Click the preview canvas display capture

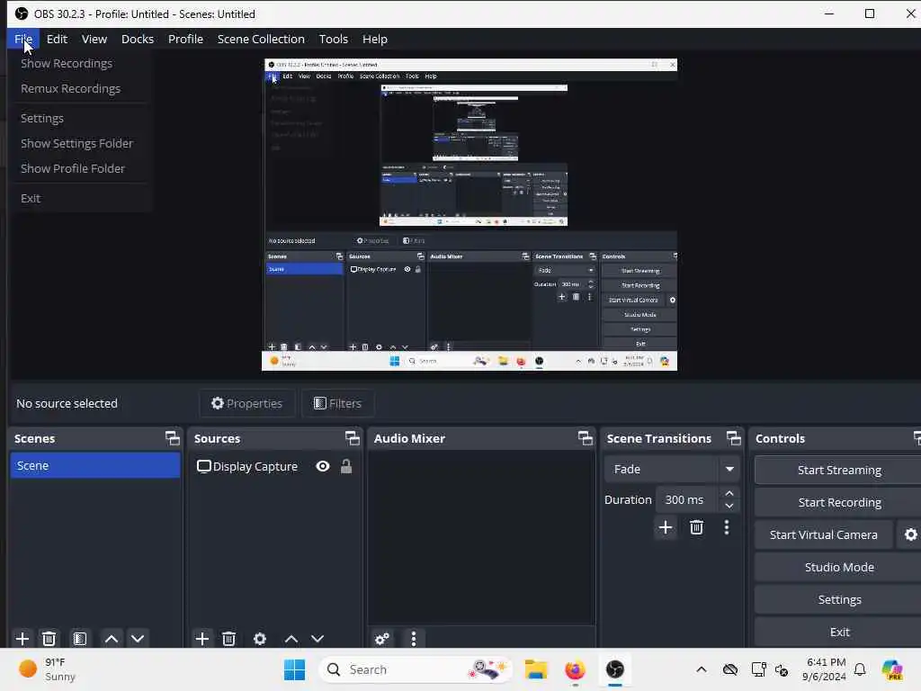tap(469, 214)
